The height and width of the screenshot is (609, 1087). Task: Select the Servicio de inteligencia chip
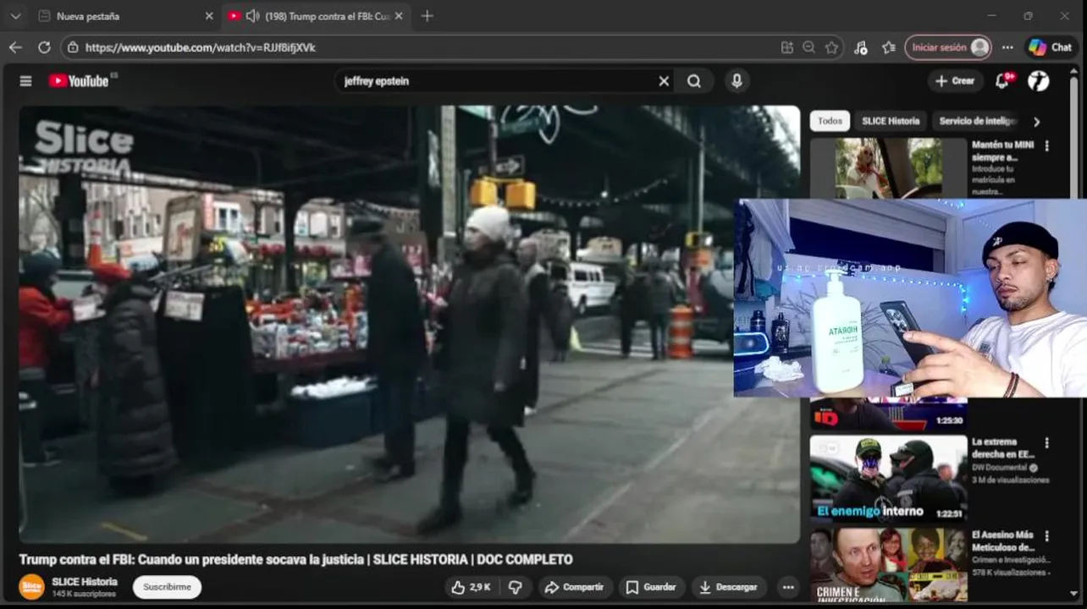[x=978, y=121]
